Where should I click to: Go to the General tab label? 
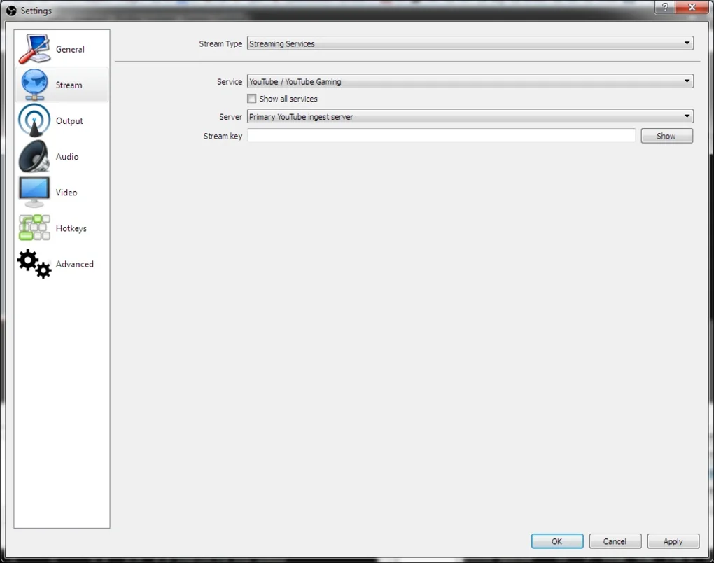[70, 49]
